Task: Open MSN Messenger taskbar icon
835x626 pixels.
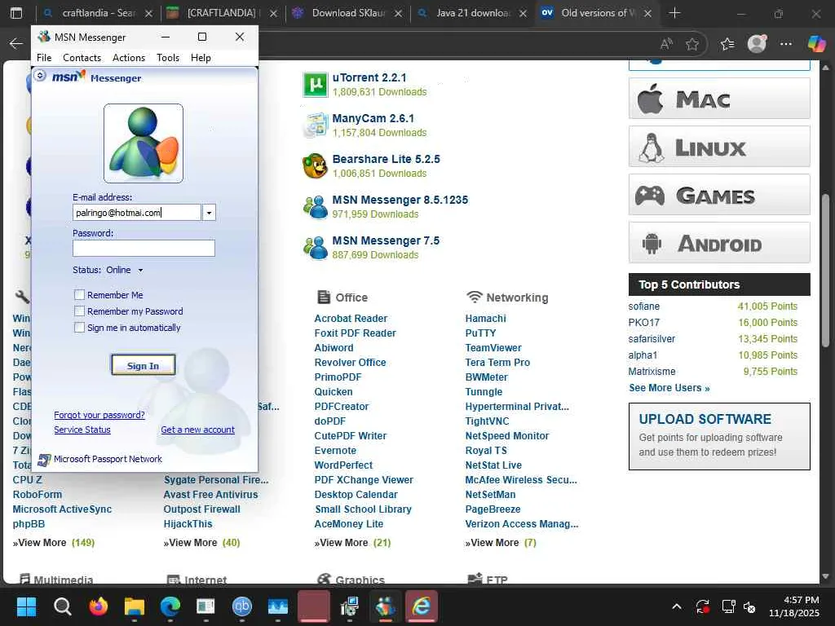Action: tap(386, 606)
